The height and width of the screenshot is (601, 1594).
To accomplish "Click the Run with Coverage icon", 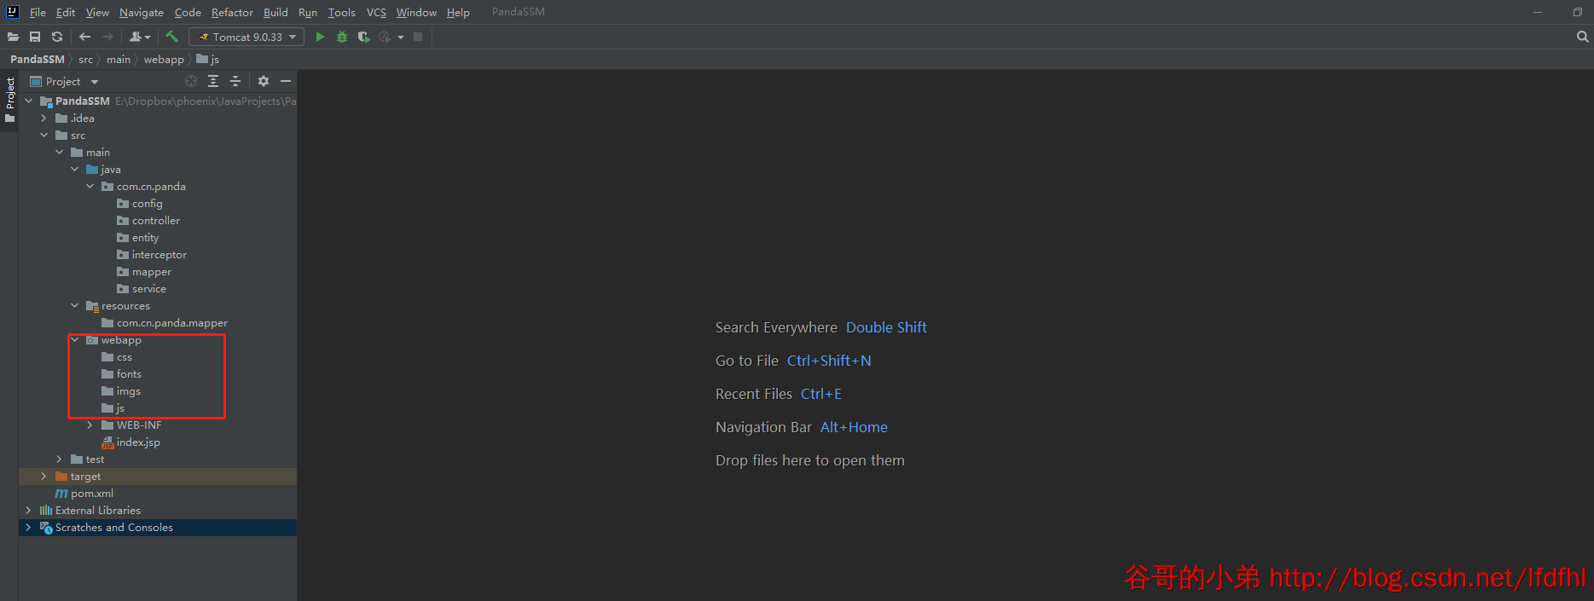I will tap(363, 37).
